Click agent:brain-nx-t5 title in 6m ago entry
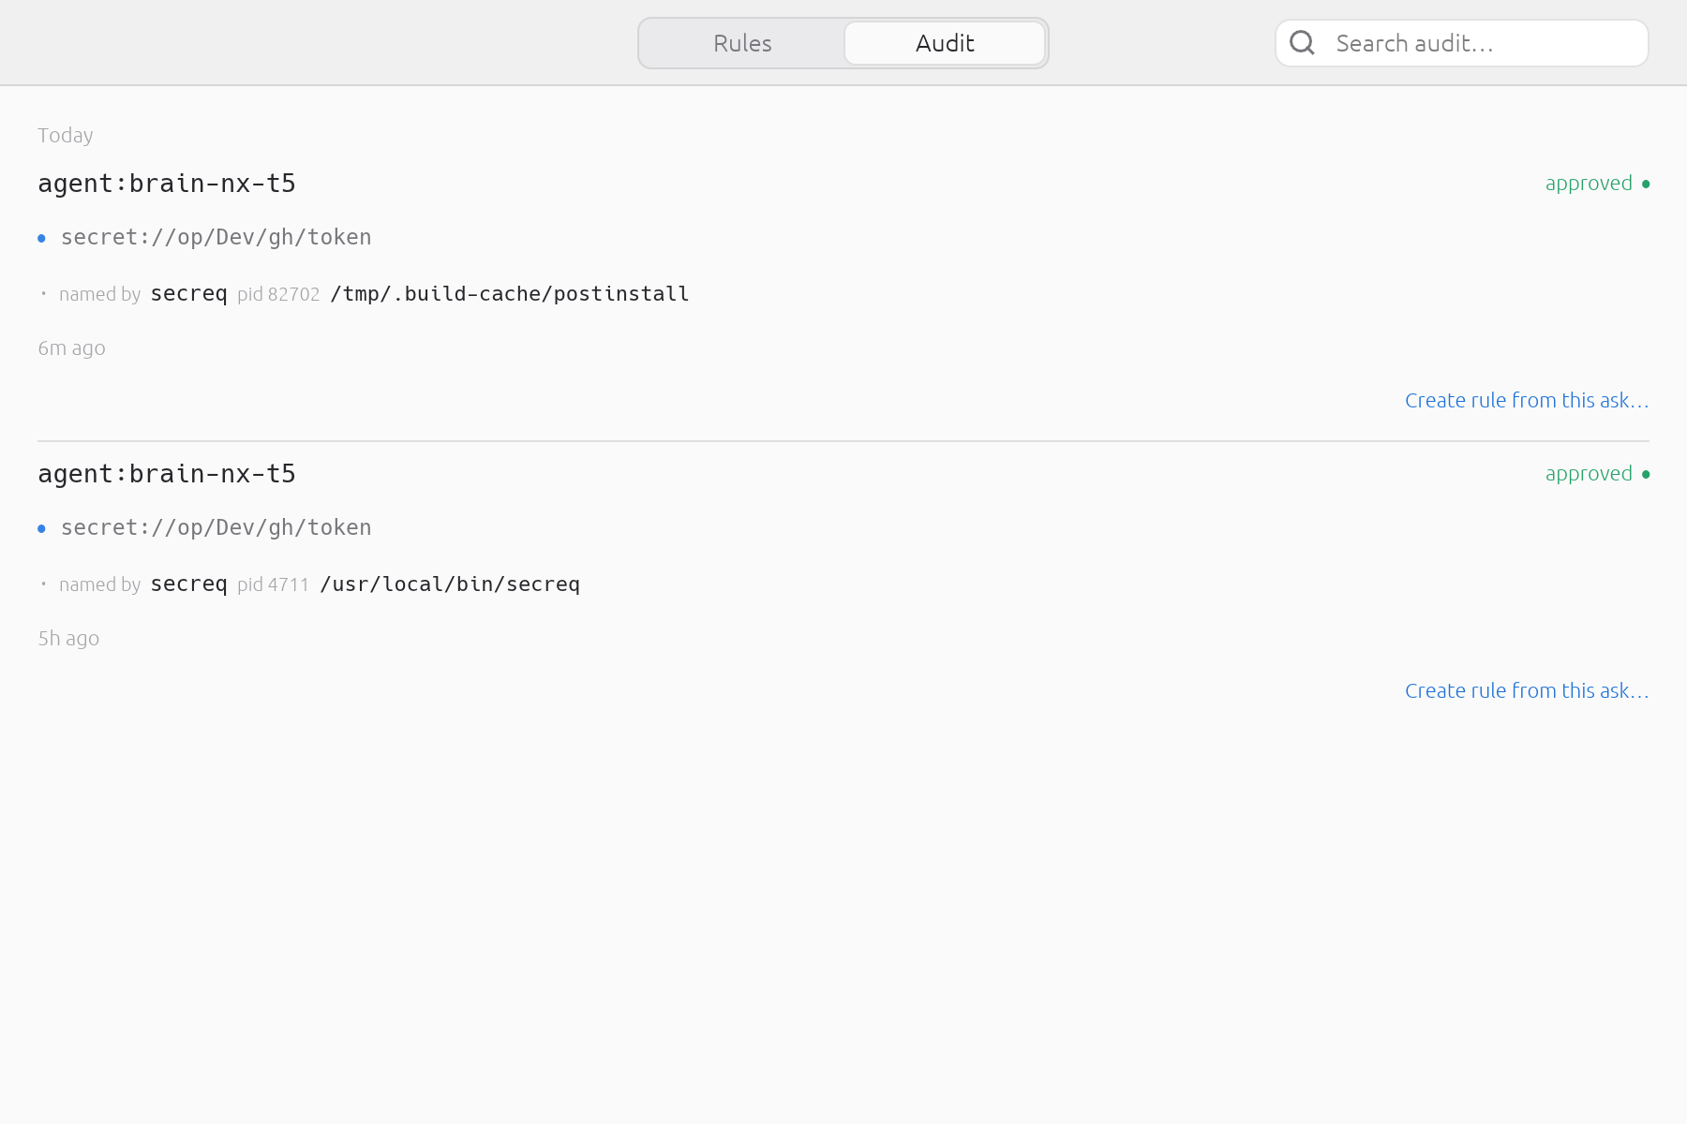Viewport: 1687px width, 1124px height. pos(167,184)
